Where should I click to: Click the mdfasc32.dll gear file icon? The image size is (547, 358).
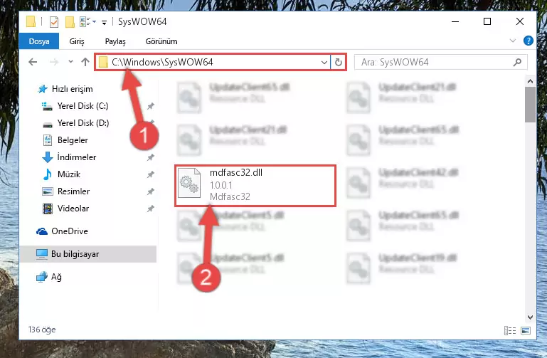point(189,183)
